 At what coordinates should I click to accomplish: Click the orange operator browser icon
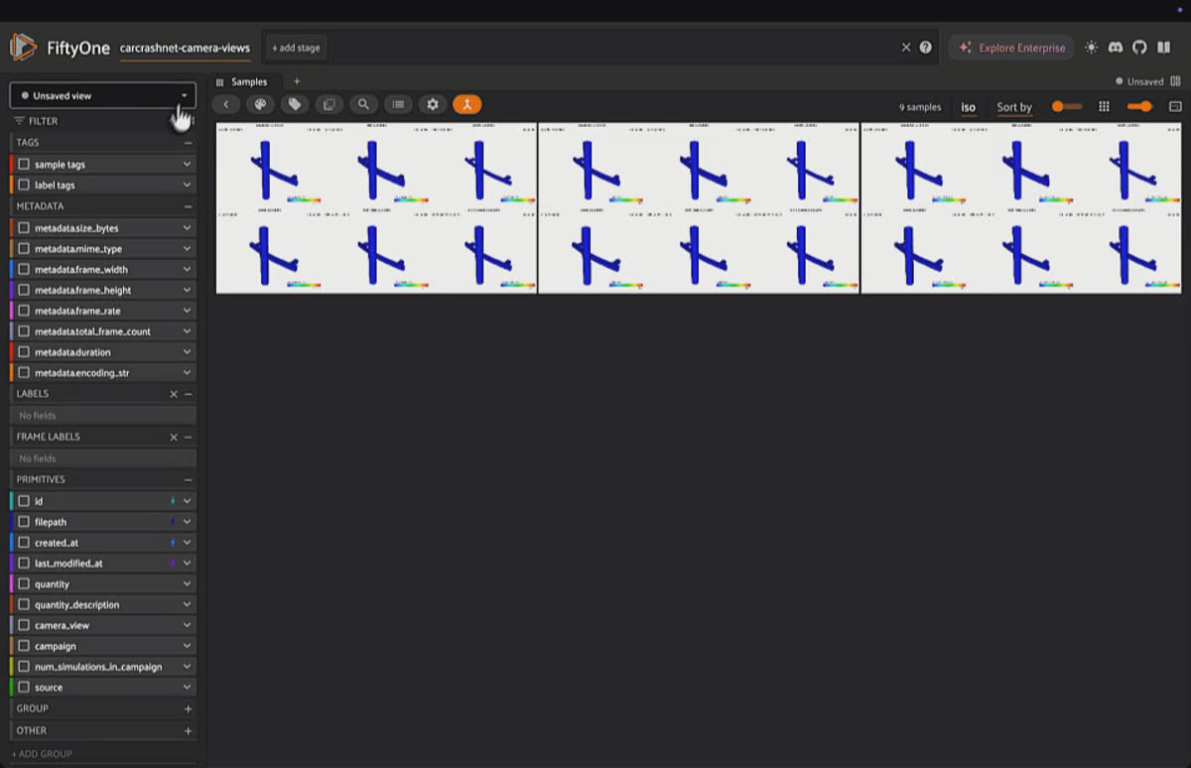tap(466, 104)
